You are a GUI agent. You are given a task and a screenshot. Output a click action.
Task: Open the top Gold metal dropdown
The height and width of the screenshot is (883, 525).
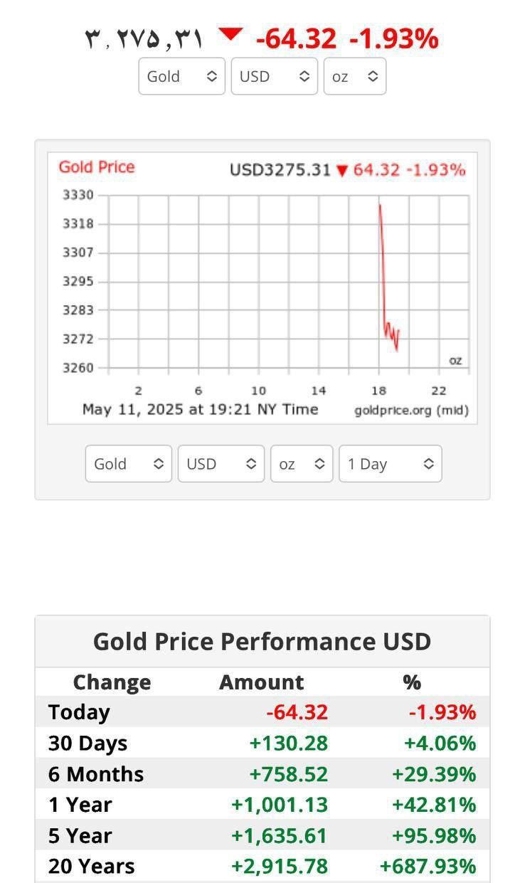[181, 76]
